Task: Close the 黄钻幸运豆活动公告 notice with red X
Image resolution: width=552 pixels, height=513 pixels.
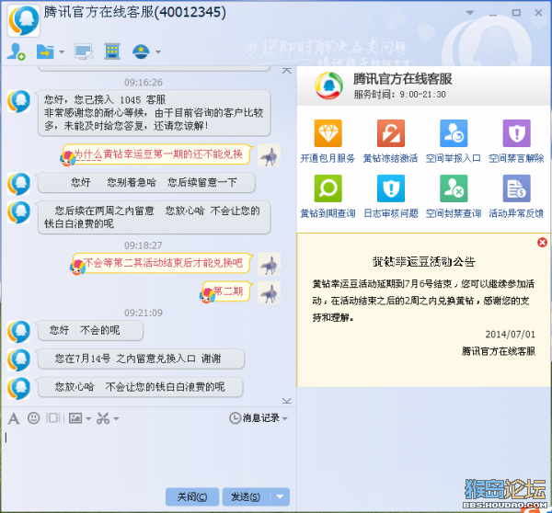Action: click(x=542, y=242)
